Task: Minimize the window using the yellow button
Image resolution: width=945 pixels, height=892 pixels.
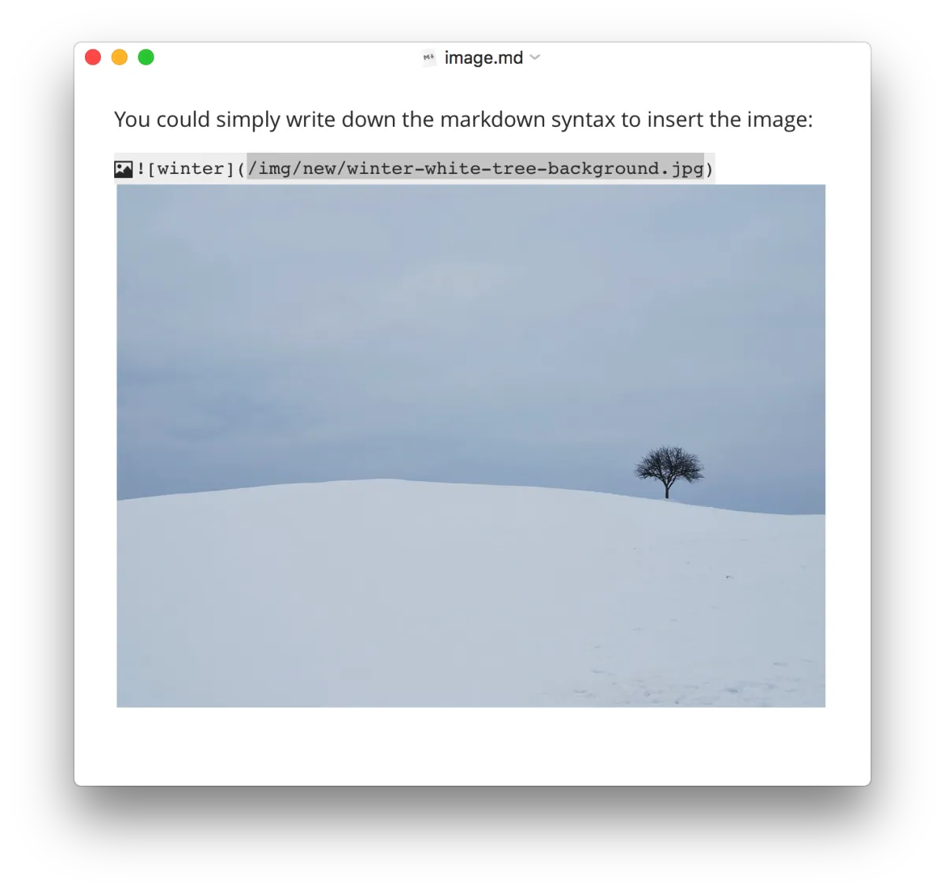Action: (120, 57)
